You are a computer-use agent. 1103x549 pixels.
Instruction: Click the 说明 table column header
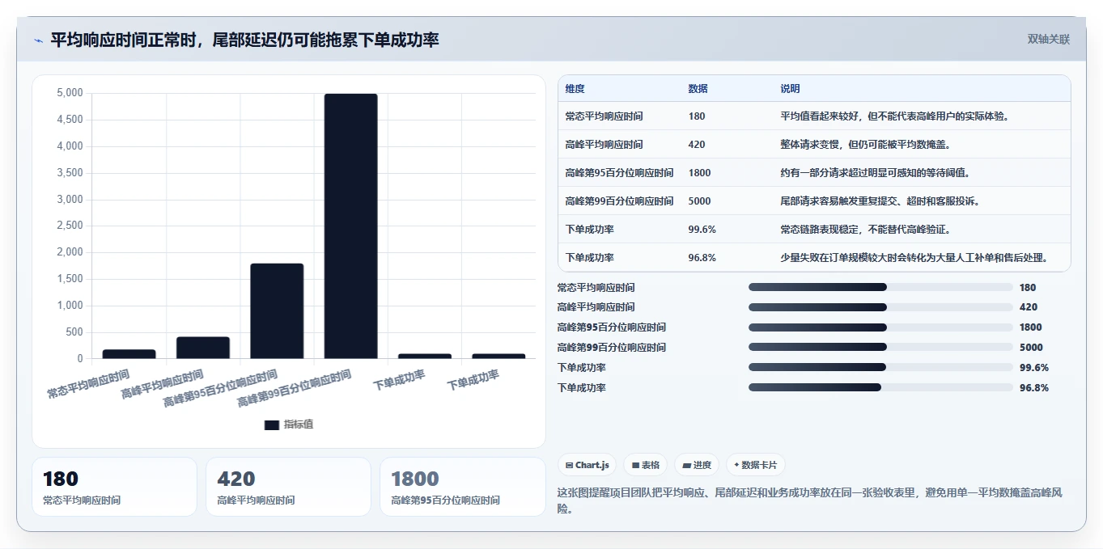tap(790, 89)
